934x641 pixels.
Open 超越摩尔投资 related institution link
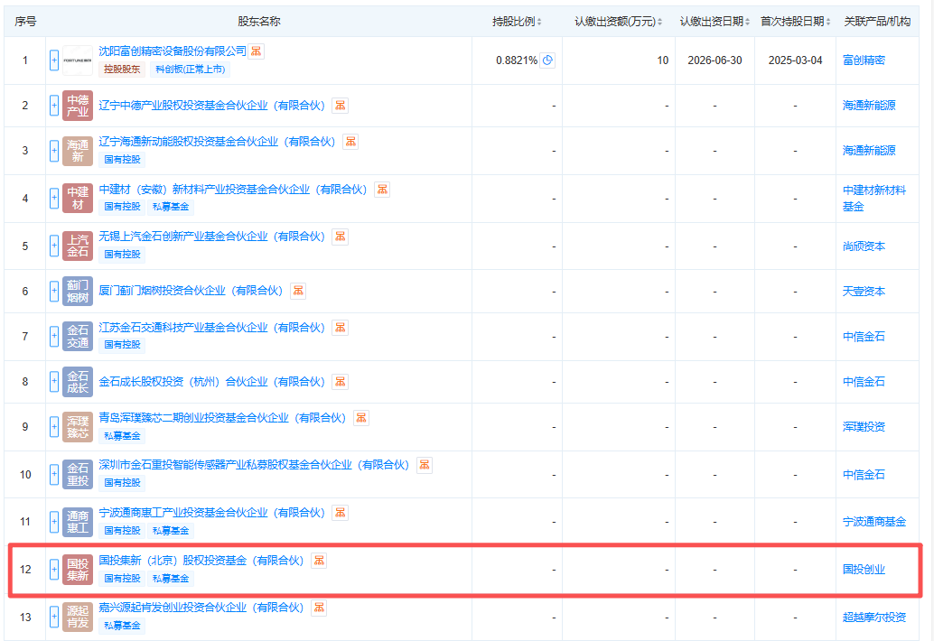point(873,618)
